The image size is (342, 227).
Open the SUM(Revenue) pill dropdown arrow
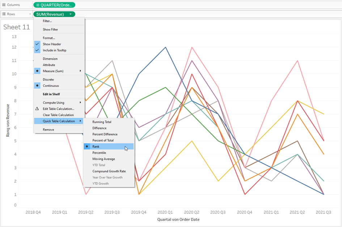pos(71,14)
